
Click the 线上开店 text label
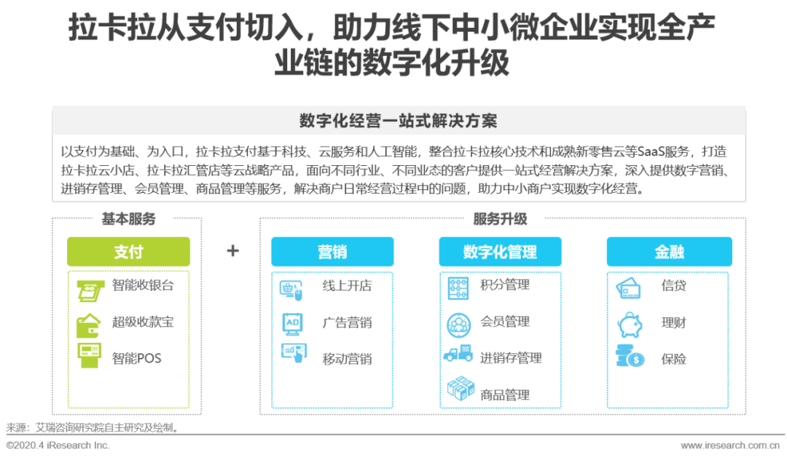pos(348,285)
